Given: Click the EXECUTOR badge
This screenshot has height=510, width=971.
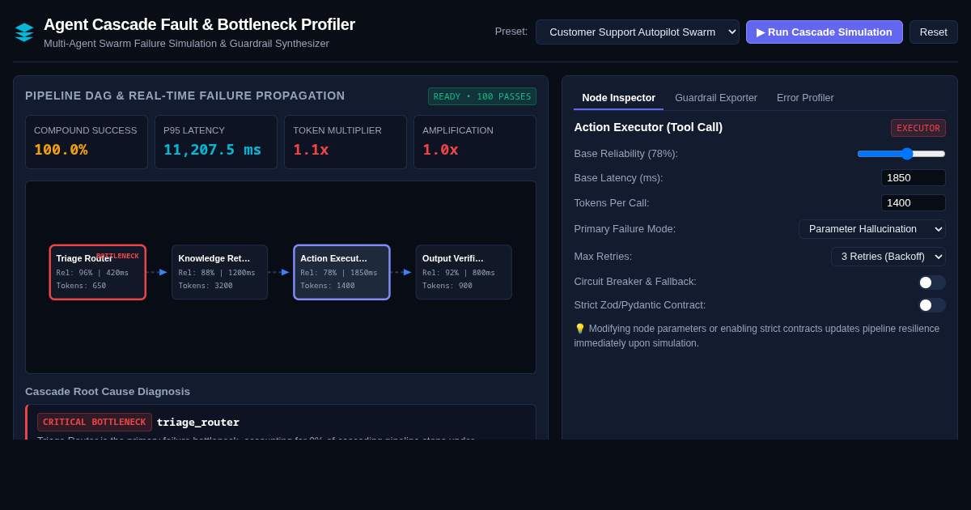Looking at the screenshot, I should pos(918,128).
